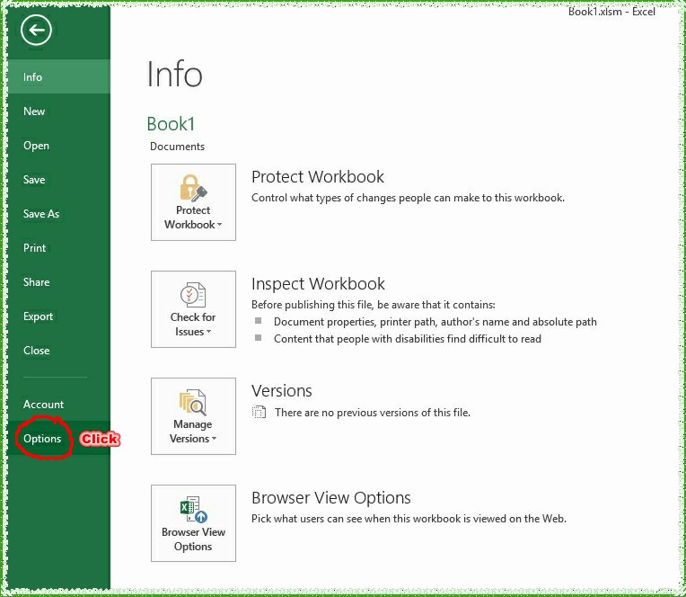This screenshot has width=686, height=597.
Task: Click the large Info page heading
Action: coord(174,74)
